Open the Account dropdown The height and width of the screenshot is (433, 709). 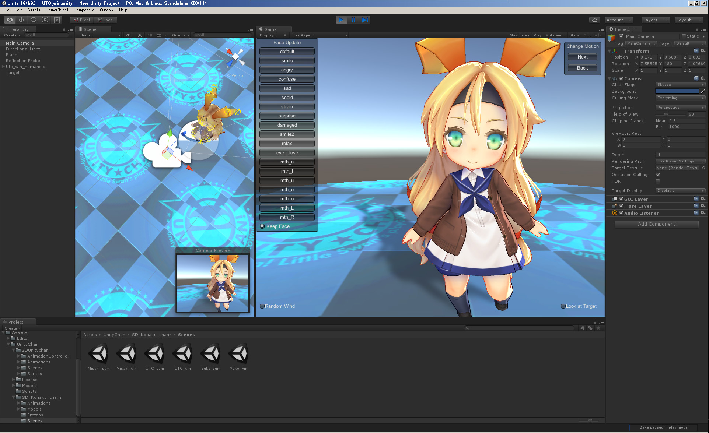click(x=619, y=20)
